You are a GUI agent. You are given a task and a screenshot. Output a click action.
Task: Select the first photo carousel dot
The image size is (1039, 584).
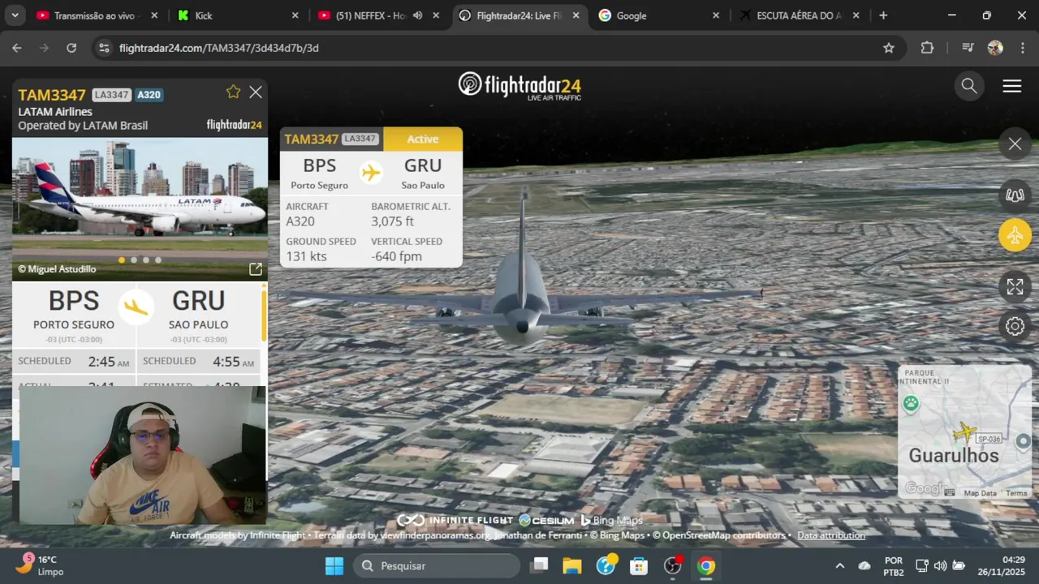pos(122,260)
